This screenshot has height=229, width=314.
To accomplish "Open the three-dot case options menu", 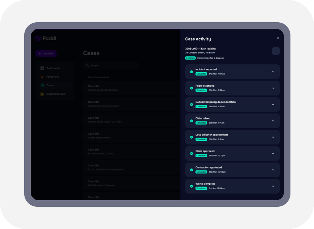I will click(276, 51).
